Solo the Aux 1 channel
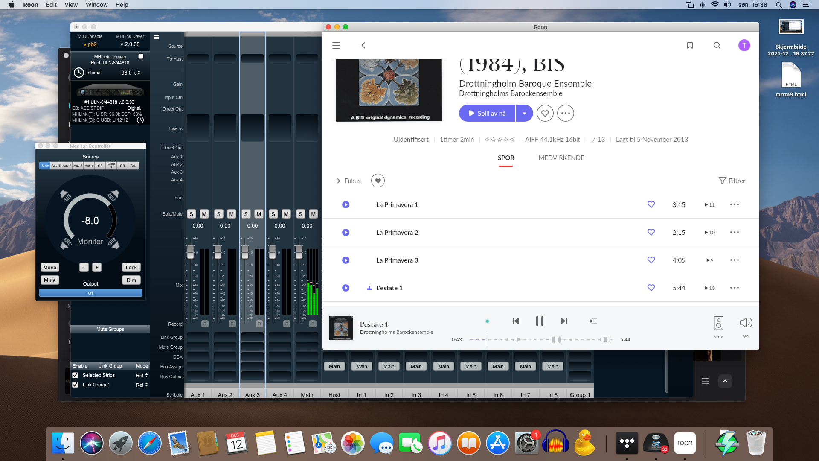The image size is (819, 461). (192, 214)
